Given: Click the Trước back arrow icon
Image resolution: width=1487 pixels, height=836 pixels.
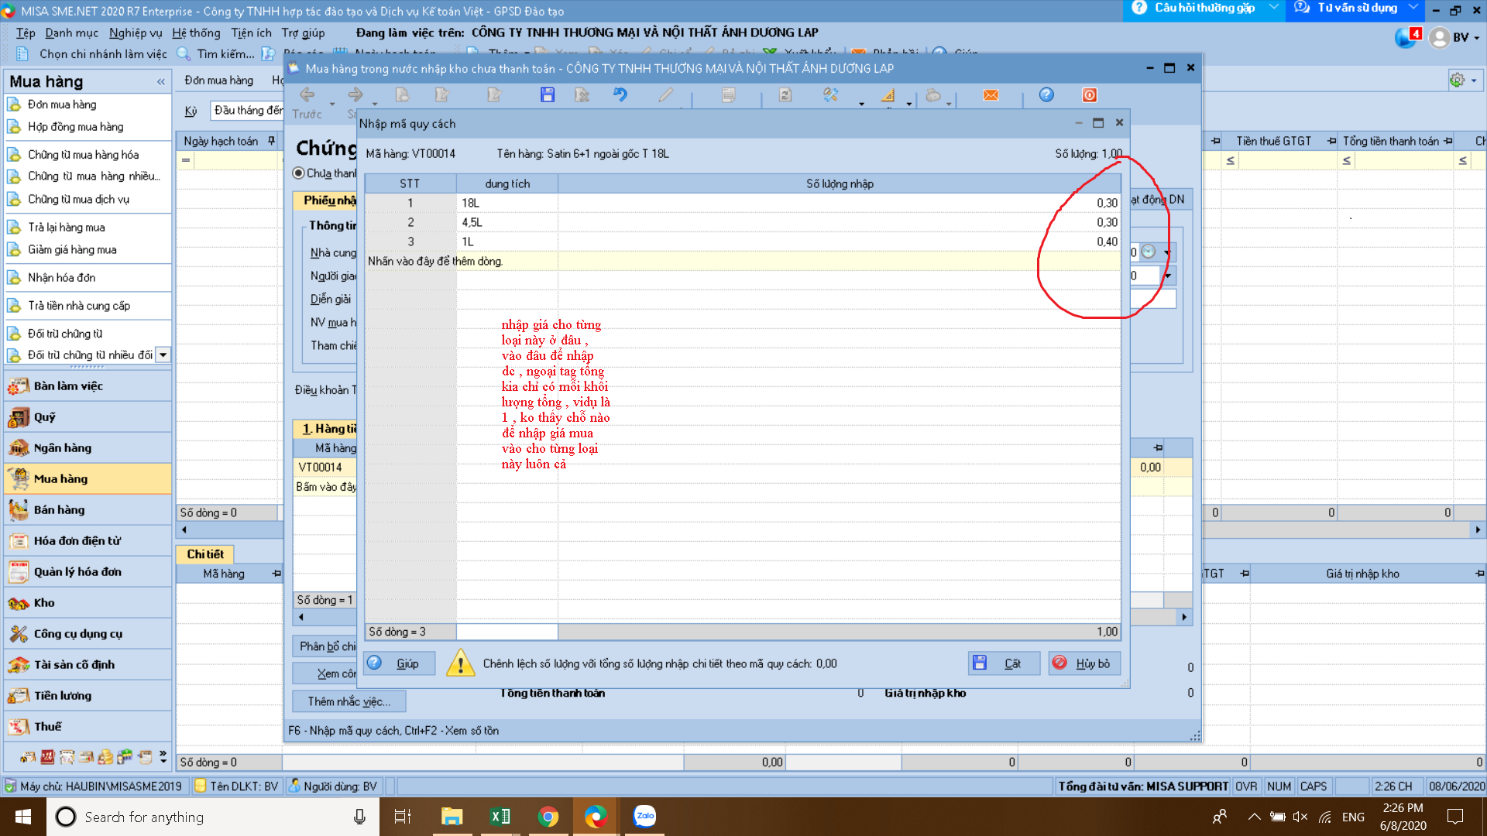Looking at the screenshot, I should [x=307, y=95].
